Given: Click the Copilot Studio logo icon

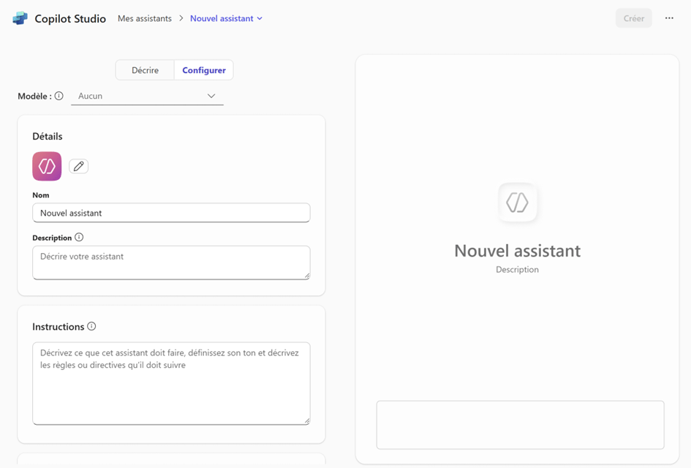Looking at the screenshot, I should point(20,18).
